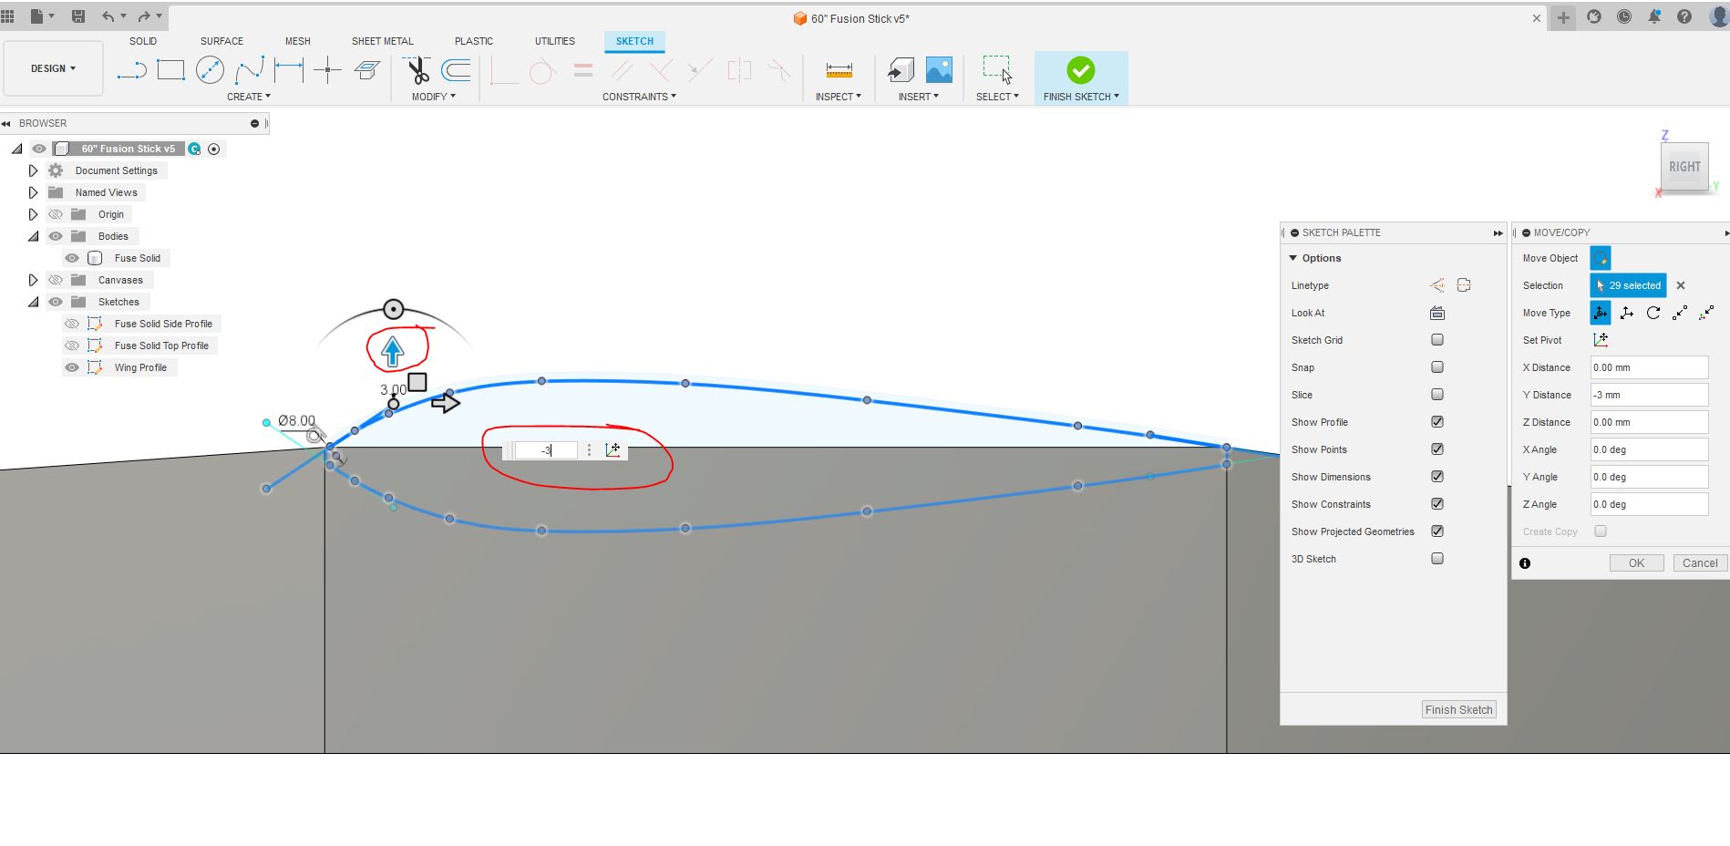Click the Look At icon

(1437, 313)
